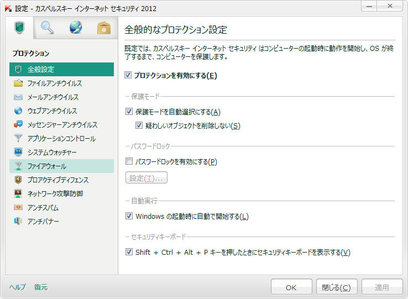This screenshot has height=299, width=408.
Task: Click the メッセンジャーアンチウイルス chat icon
Action: point(18,125)
